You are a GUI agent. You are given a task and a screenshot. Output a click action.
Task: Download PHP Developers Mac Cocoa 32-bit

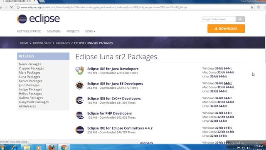tap(221, 117)
